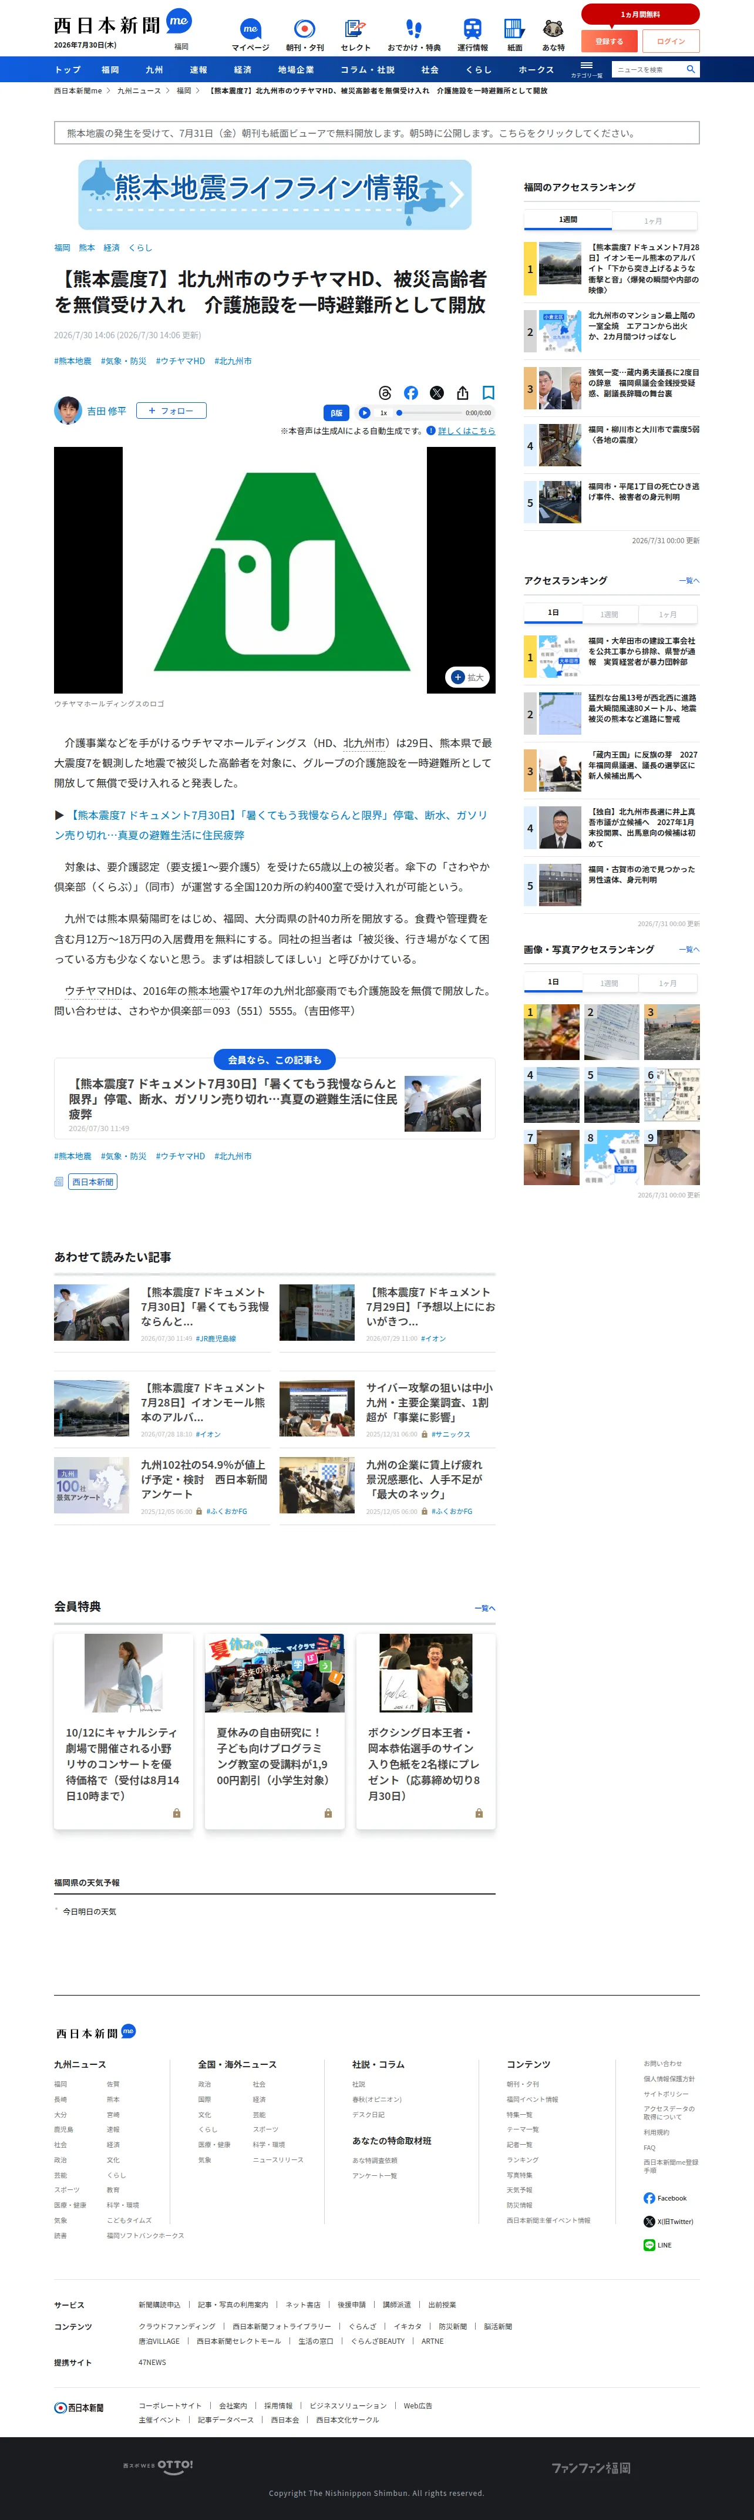Open the photo ranked 1 in the photo ranking
Screen dimensions: 754x2520
[551, 1032]
